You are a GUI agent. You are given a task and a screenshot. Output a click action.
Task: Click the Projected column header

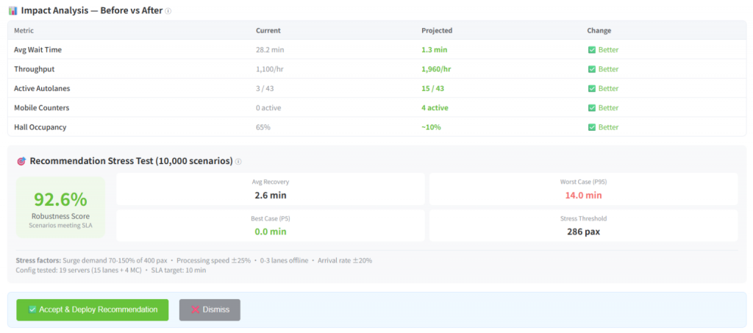(436, 30)
